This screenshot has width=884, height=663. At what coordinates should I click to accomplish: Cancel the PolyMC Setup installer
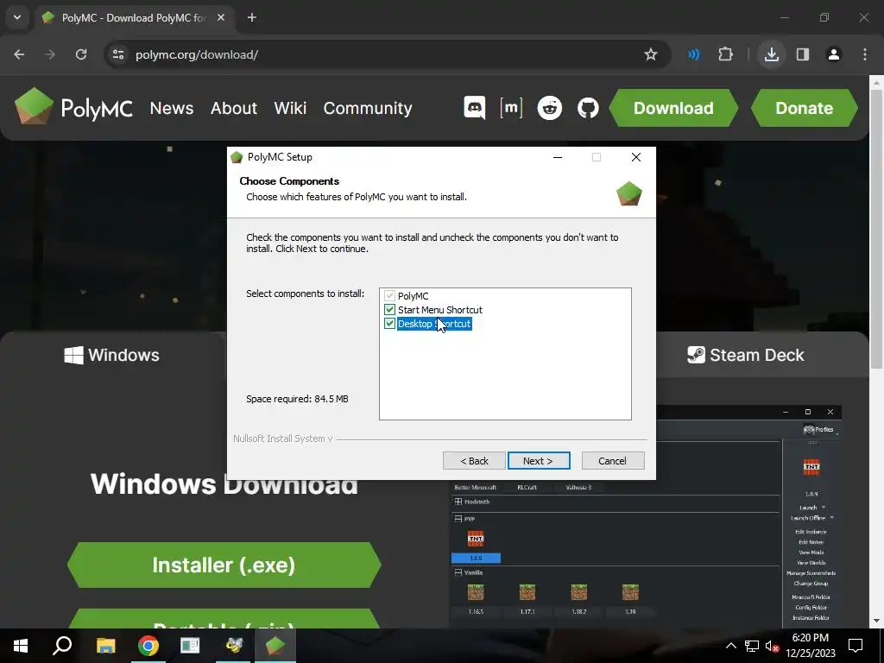point(612,461)
